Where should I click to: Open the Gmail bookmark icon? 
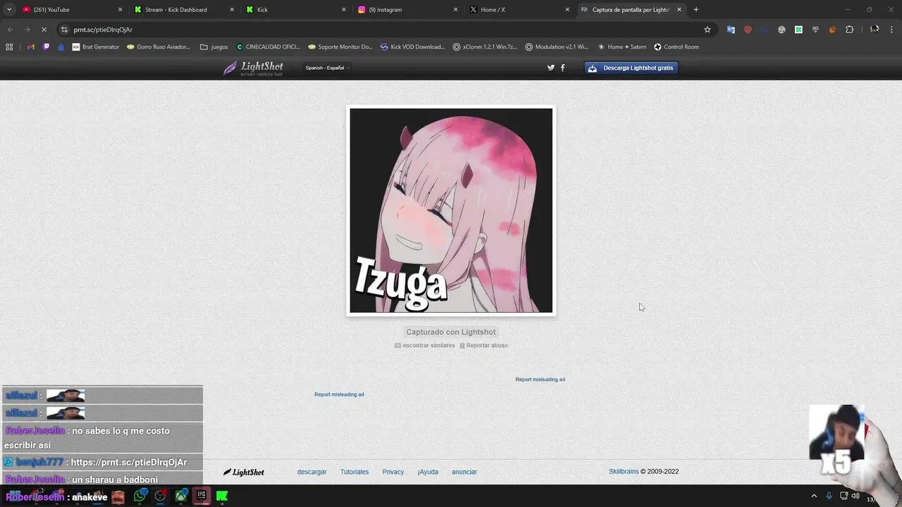pyautogui.click(x=30, y=47)
